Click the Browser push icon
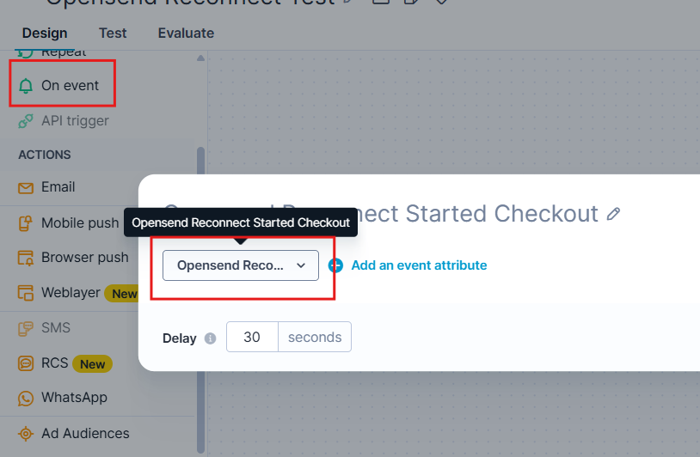Image resolution: width=700 pixels, height=457 pixels. (x=26, y=258)
